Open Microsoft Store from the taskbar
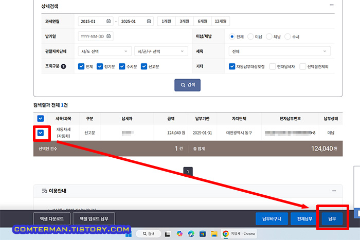Image resolution: width=360 pixels, height=240 pixels. 203,234
